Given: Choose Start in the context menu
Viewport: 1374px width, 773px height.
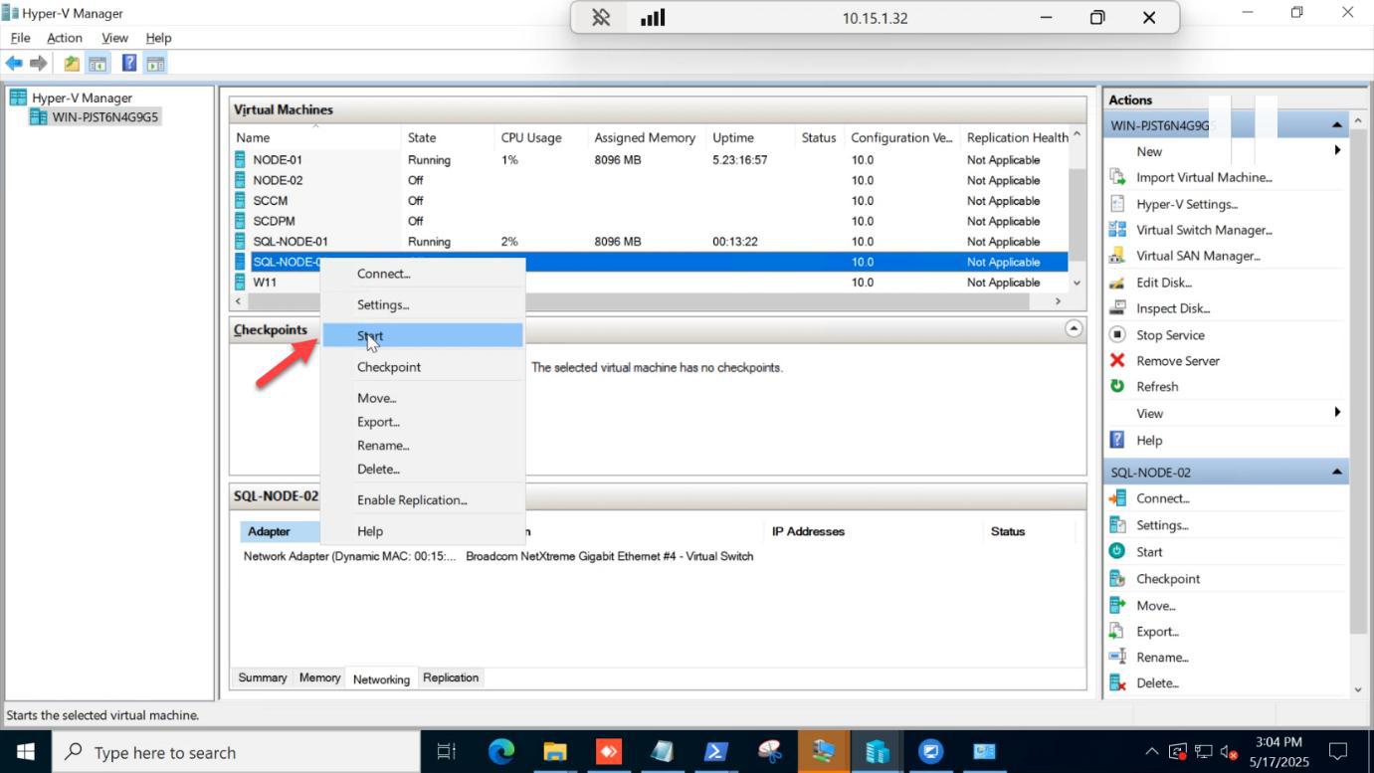Looking at the screenshot, I should [x=423, y=336].
